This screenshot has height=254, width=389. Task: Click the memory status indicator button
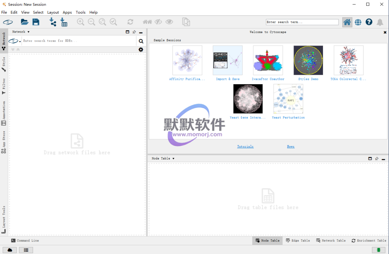(x=378, y=250)
